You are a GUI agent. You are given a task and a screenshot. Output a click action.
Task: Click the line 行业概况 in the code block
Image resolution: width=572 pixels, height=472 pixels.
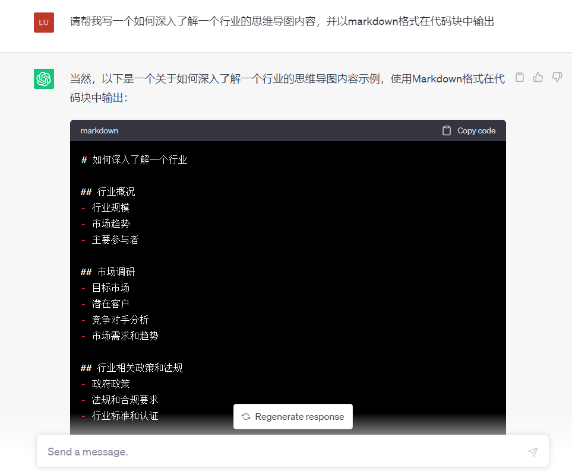pyautogui.click(x=107, y=192)
